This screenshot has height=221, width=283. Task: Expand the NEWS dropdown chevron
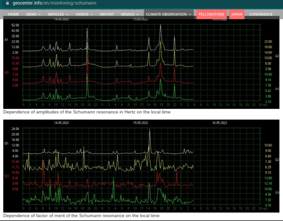pyautogui.click(x=39, y=14)
